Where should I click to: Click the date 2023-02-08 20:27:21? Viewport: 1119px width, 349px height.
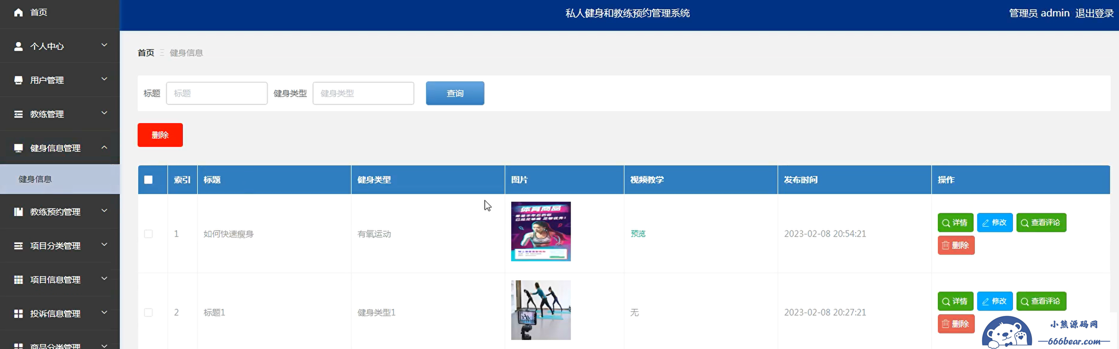coord(825,312)
